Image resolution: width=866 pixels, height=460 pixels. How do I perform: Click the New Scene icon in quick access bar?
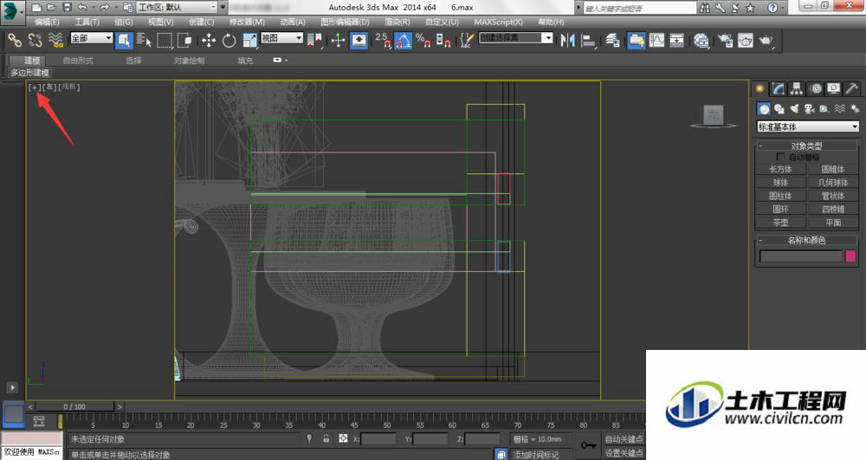pos(36,8)
